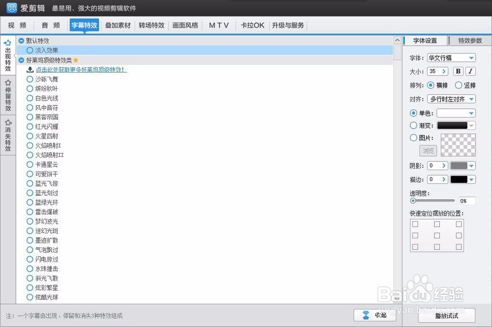Viewport: 492px width, 327px height.
Task: Open the 出现特效 star side tab
Action: (8, 56)
